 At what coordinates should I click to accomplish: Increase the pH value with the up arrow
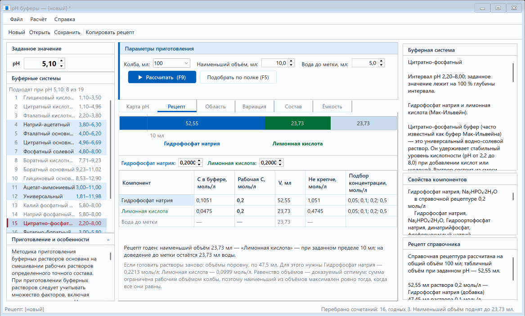coord(61,61)
